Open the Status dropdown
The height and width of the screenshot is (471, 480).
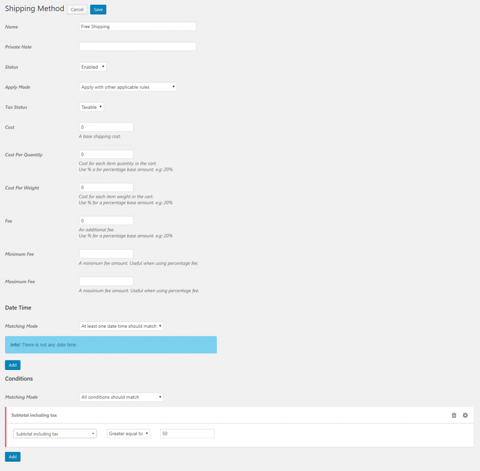(93, 66)
